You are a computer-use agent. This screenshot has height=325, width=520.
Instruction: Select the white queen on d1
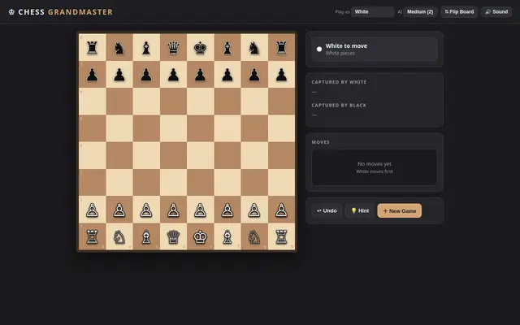173,236
